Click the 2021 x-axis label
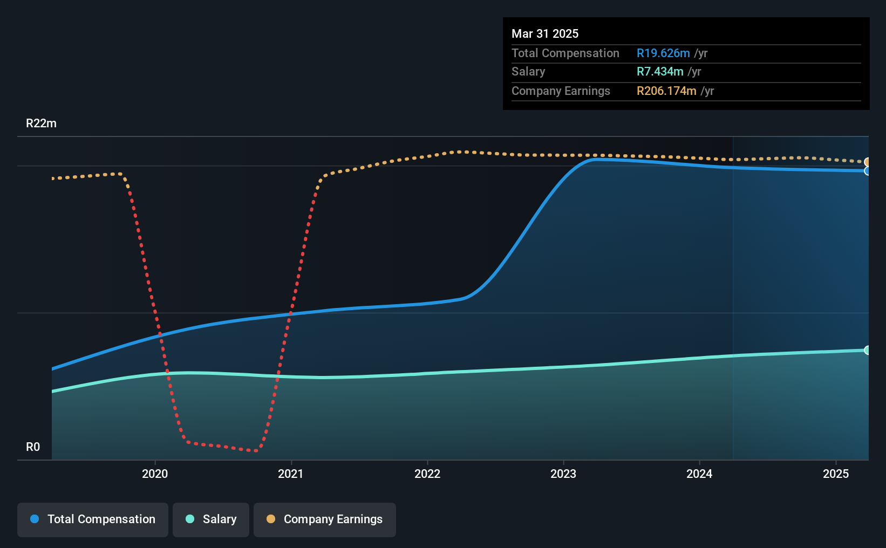886x548 pixels. pyautogui.click(x=291, y=474)
